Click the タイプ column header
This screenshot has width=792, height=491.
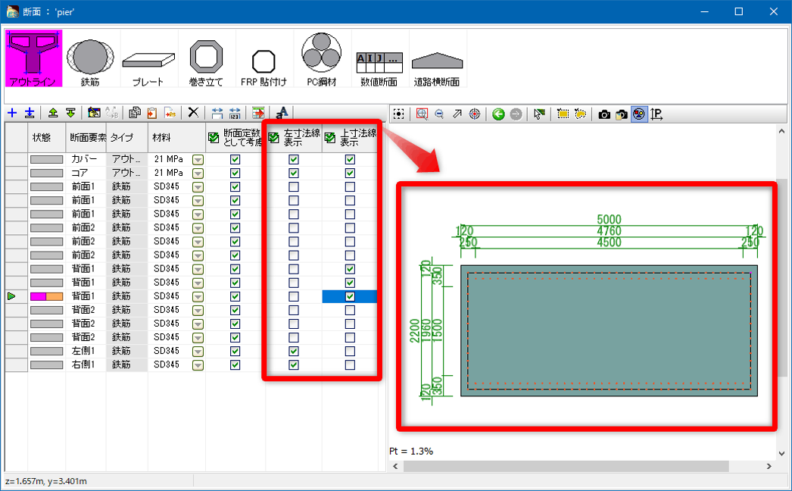[x=126, y=138]
